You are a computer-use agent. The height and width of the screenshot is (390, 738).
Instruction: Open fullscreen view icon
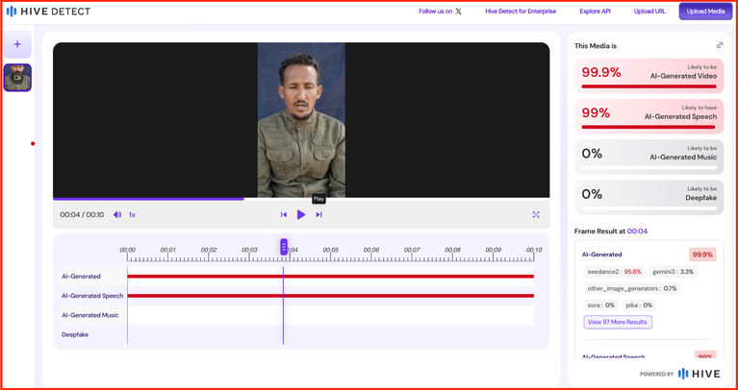coord(536,215)
